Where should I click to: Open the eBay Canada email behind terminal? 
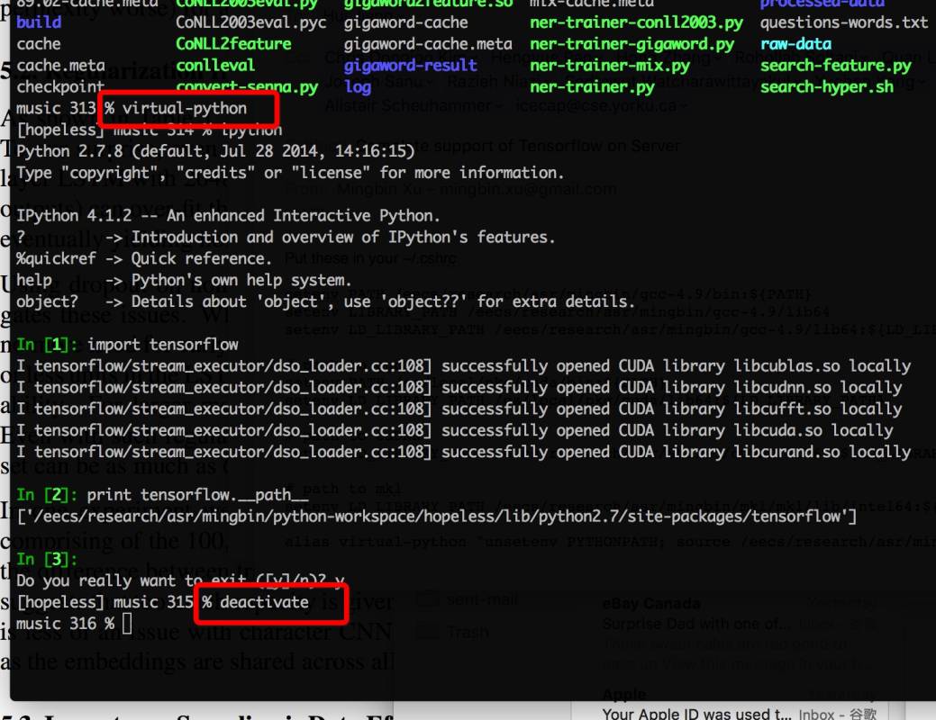741,633
